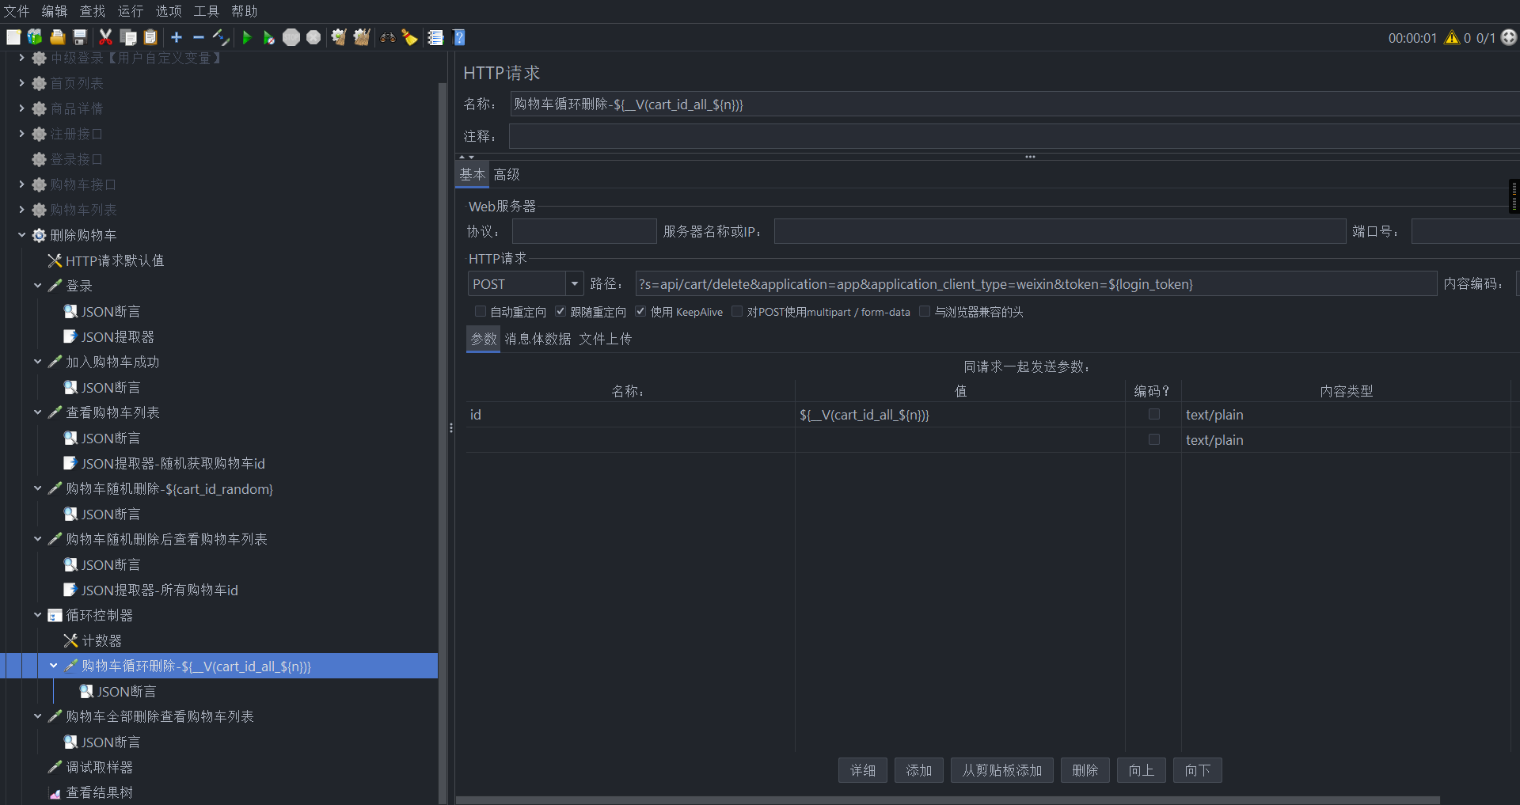The height and width of the screenshot is (805, 1520).
Task: Click the plus Expand All icon
Action: (177, 37)
